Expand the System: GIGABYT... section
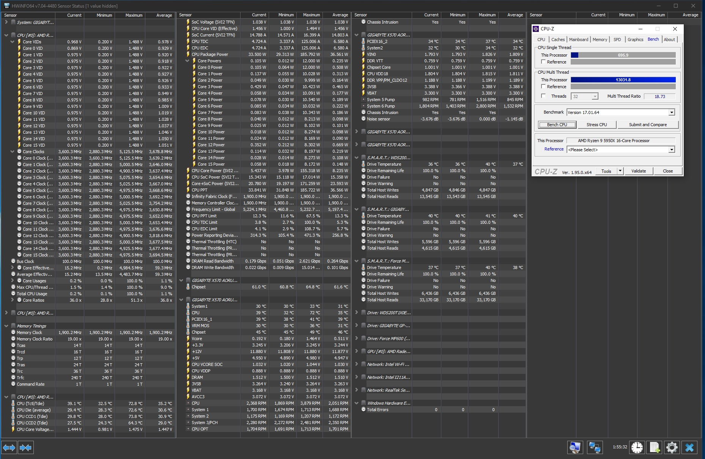The height and width of the screenshot is (459, 705). 6,22
